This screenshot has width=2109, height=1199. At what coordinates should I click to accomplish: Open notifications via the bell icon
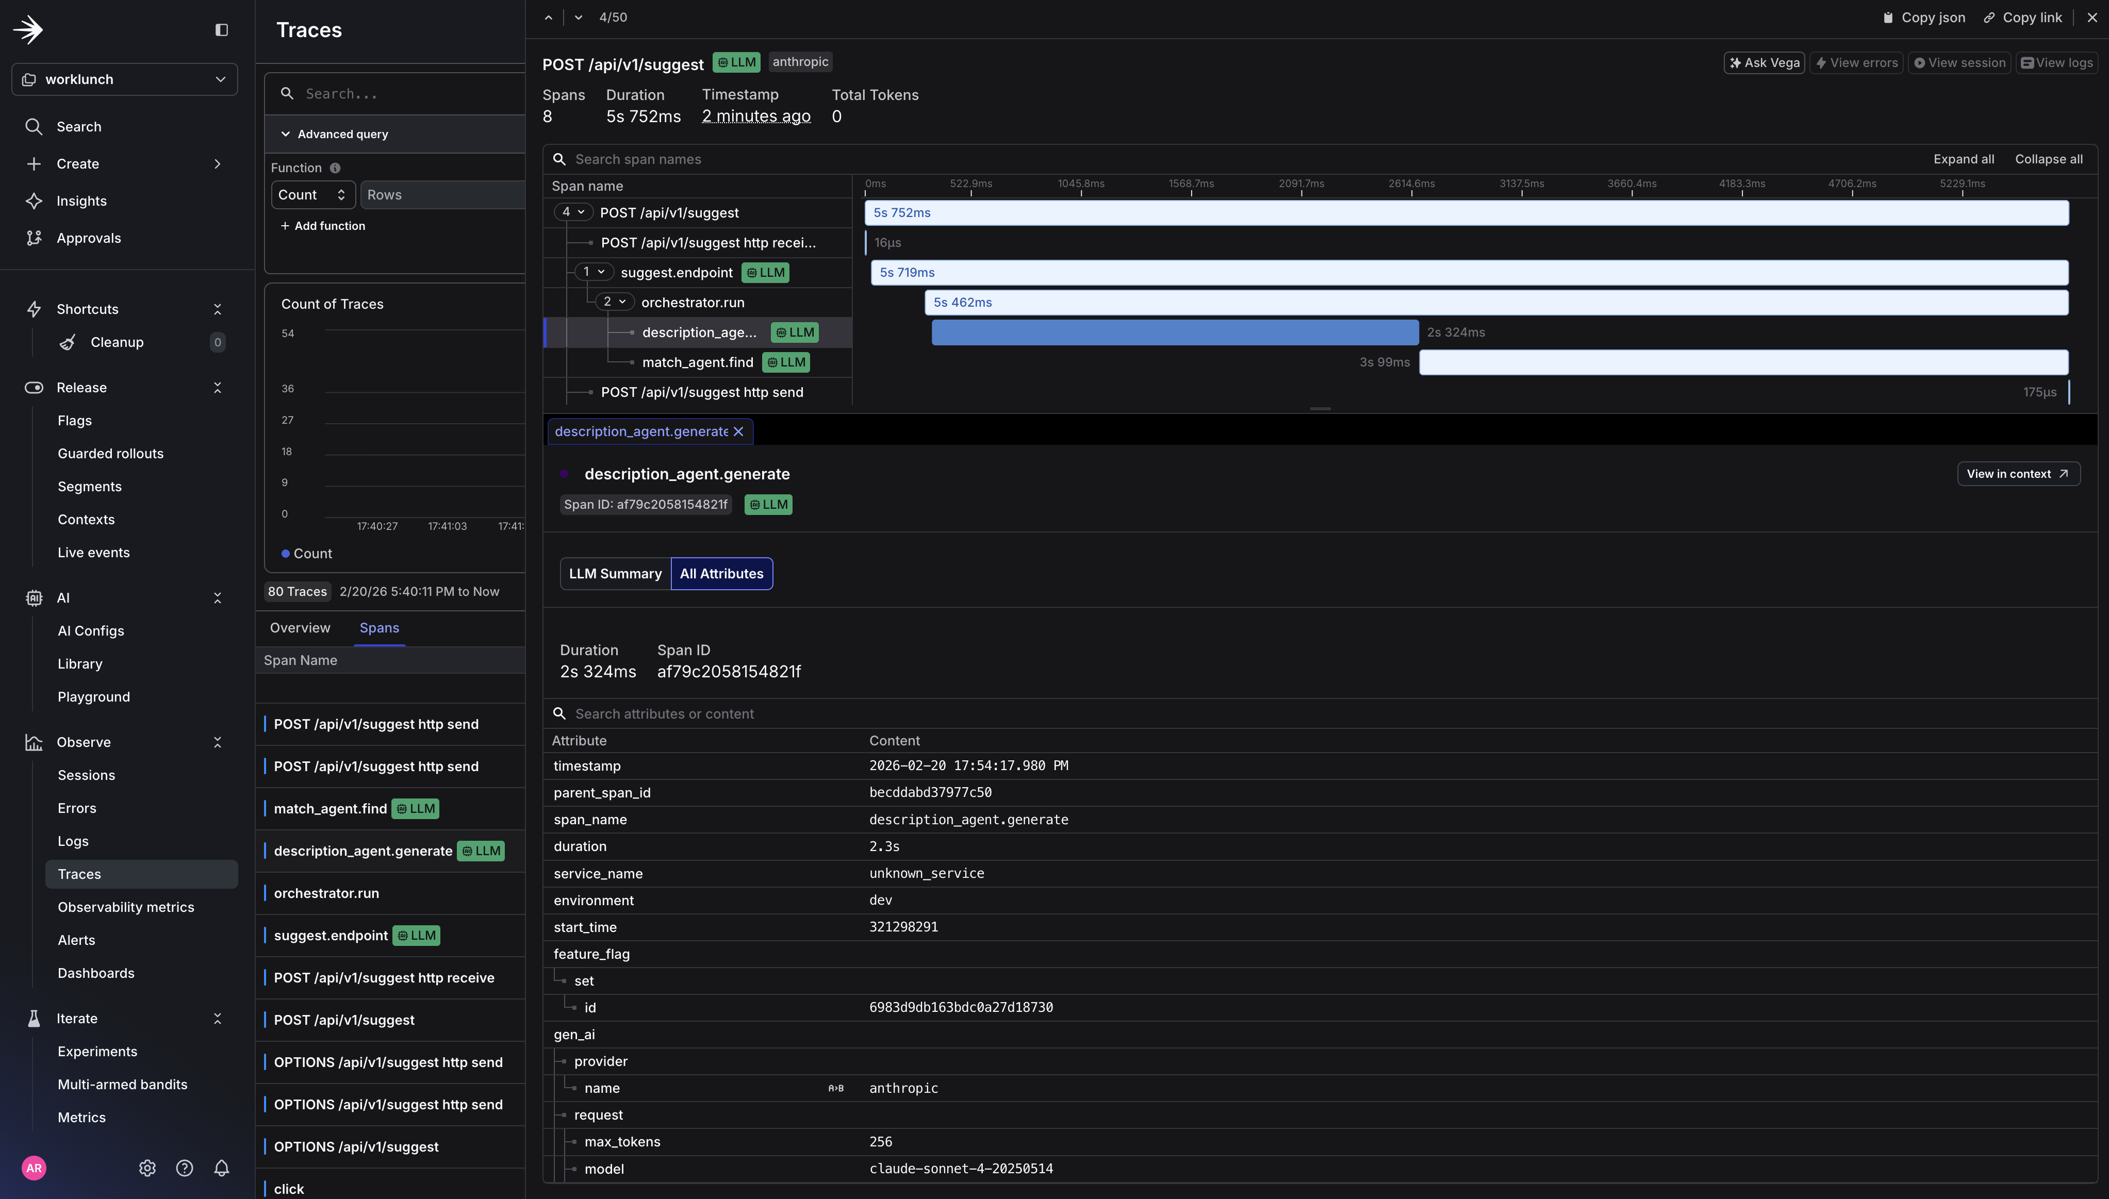click(x=221, y=1168)
